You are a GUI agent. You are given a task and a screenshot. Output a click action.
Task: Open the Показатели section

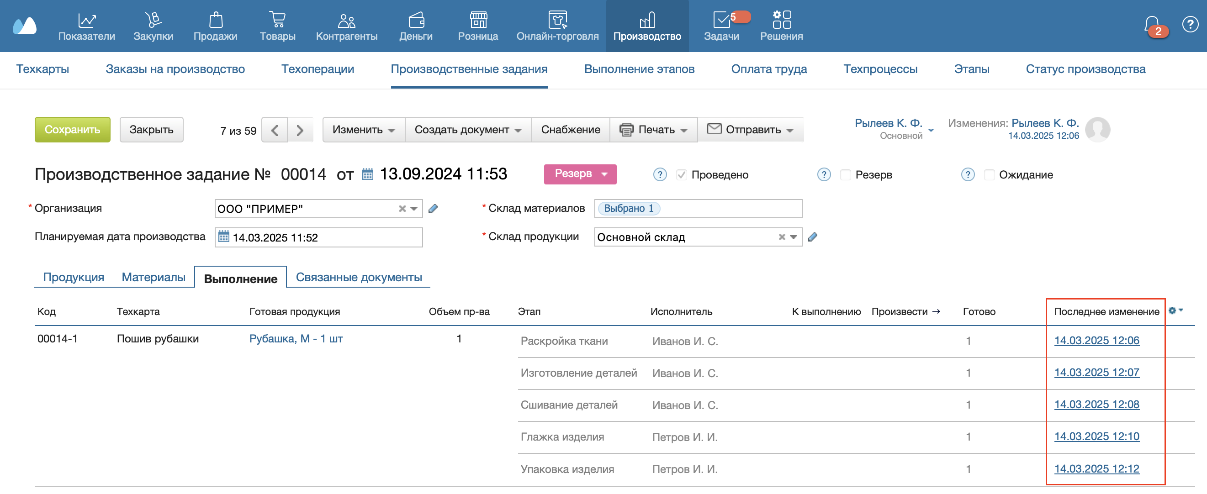[87, 26]
